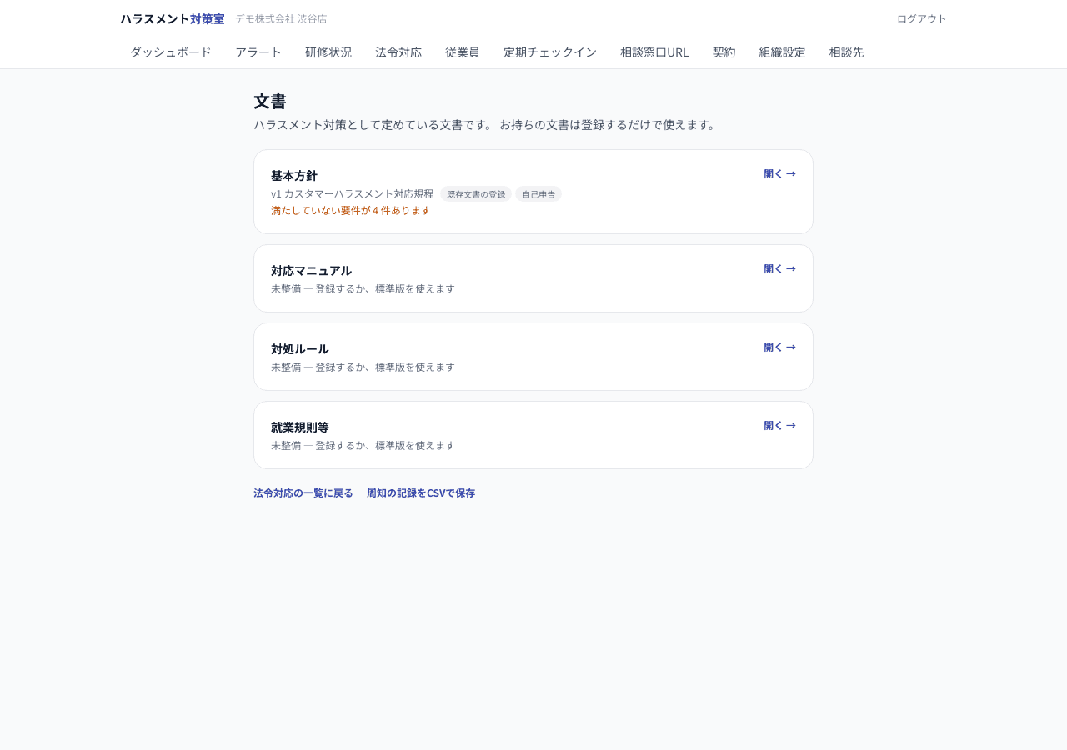This screenshot has width=1067, height=750.
Task: Open the ダッシュボード tab
Action: coord(171,52)
